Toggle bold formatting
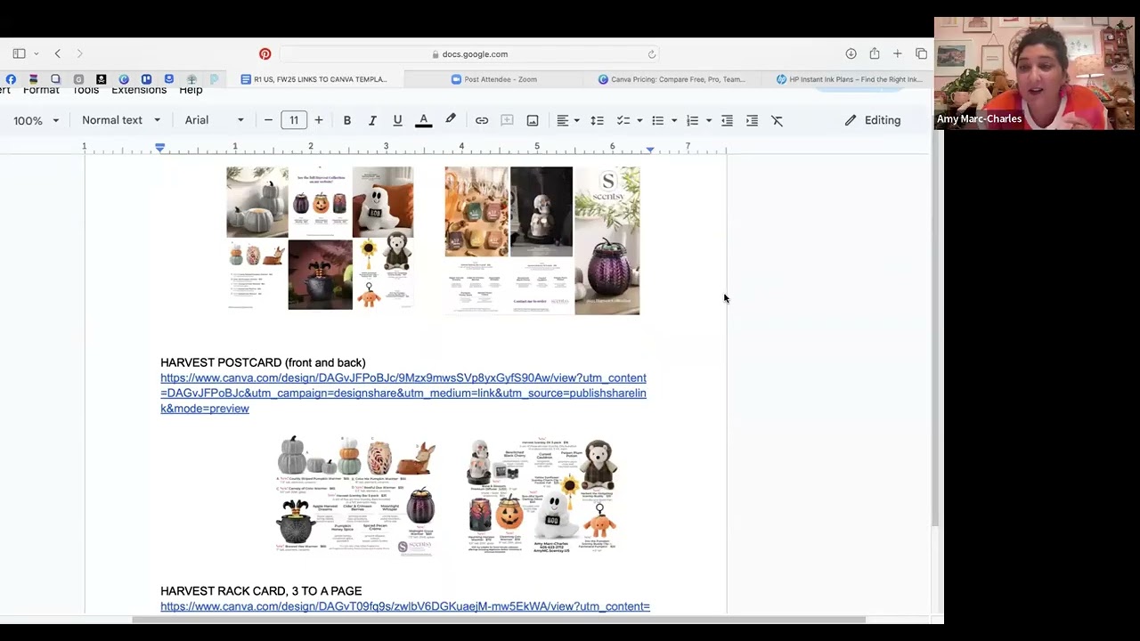 pos(347,120)
